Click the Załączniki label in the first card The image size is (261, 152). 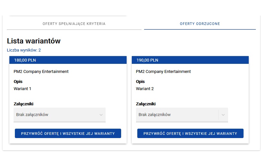click(x=24, y=104)
